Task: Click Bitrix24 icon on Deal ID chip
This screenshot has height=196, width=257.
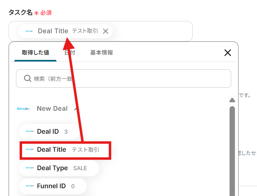Action: pyautogui.click(x=29, y=132)
